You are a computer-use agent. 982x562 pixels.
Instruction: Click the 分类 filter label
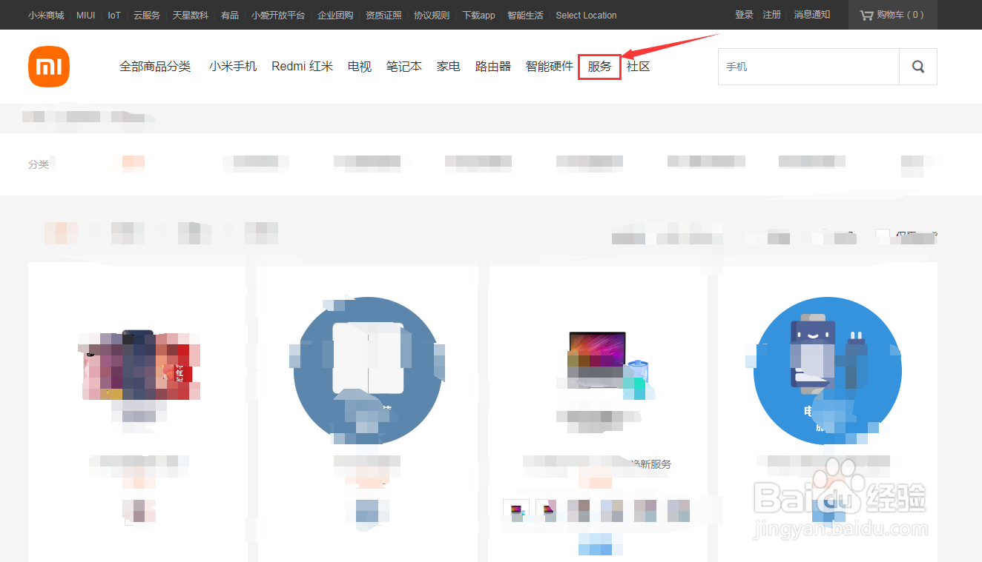coord(39,164)
